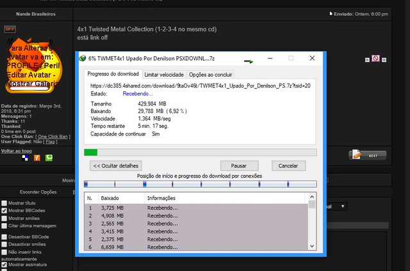
Task: Uncheck the Mostrar BBCodes checkbox
Action: point(4,210)
